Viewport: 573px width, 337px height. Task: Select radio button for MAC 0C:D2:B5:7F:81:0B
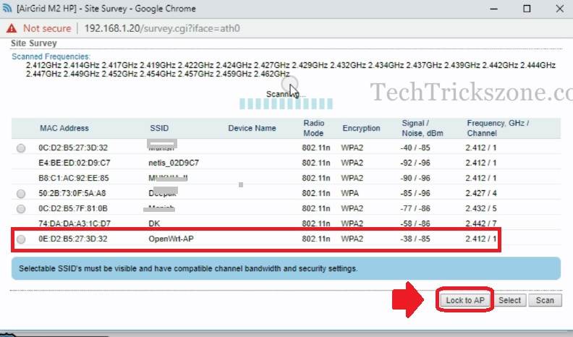click(20, 208)
